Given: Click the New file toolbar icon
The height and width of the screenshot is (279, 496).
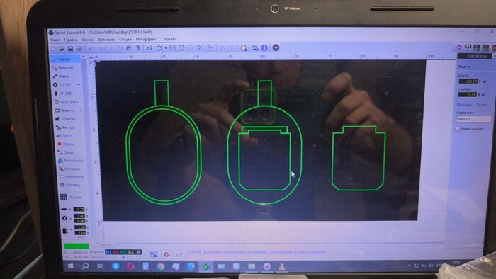Looking at the screenshot, I should [53, 48].
